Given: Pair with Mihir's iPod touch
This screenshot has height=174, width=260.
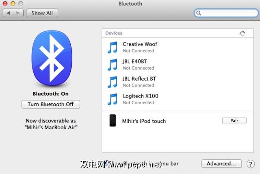Looking at the screenshot, I should point(234,121).
